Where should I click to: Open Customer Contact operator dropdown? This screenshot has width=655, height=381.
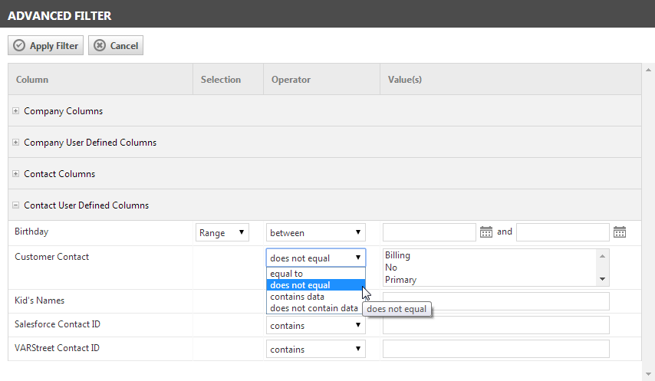[316, 258]
